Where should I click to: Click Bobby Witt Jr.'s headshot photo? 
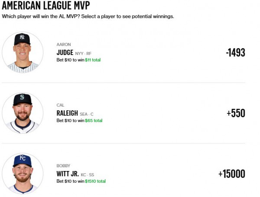(x=23, y=174)
